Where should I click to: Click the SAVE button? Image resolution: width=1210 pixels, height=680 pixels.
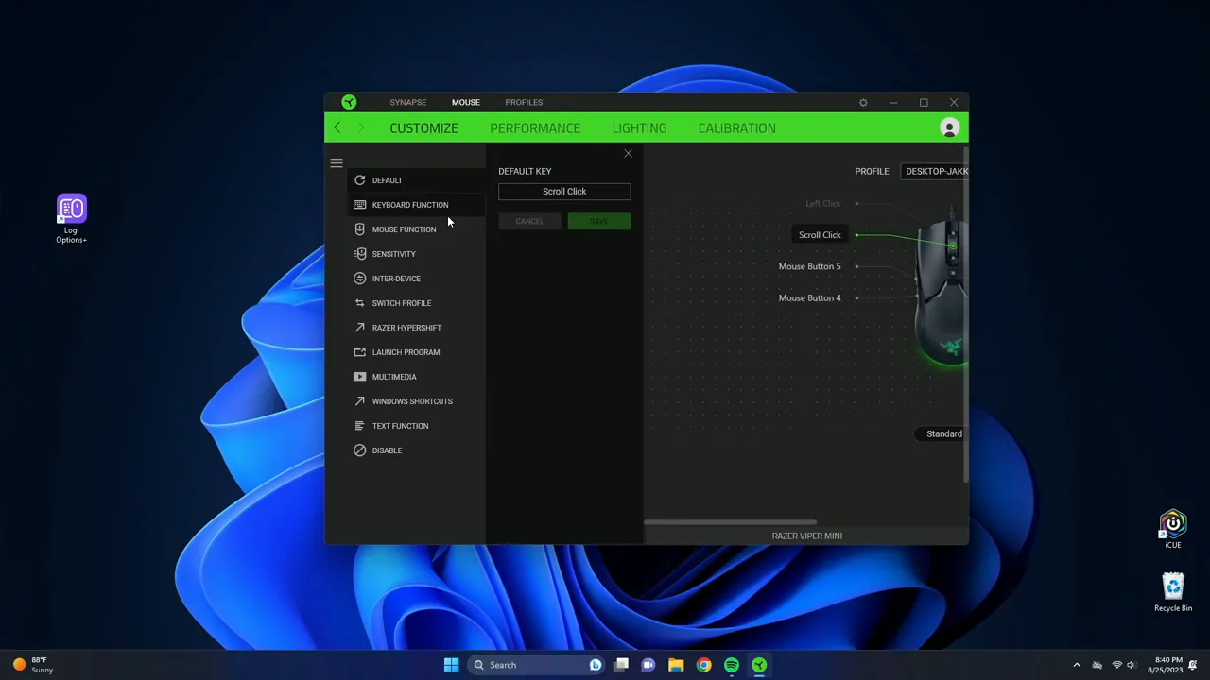click(598, 221)
